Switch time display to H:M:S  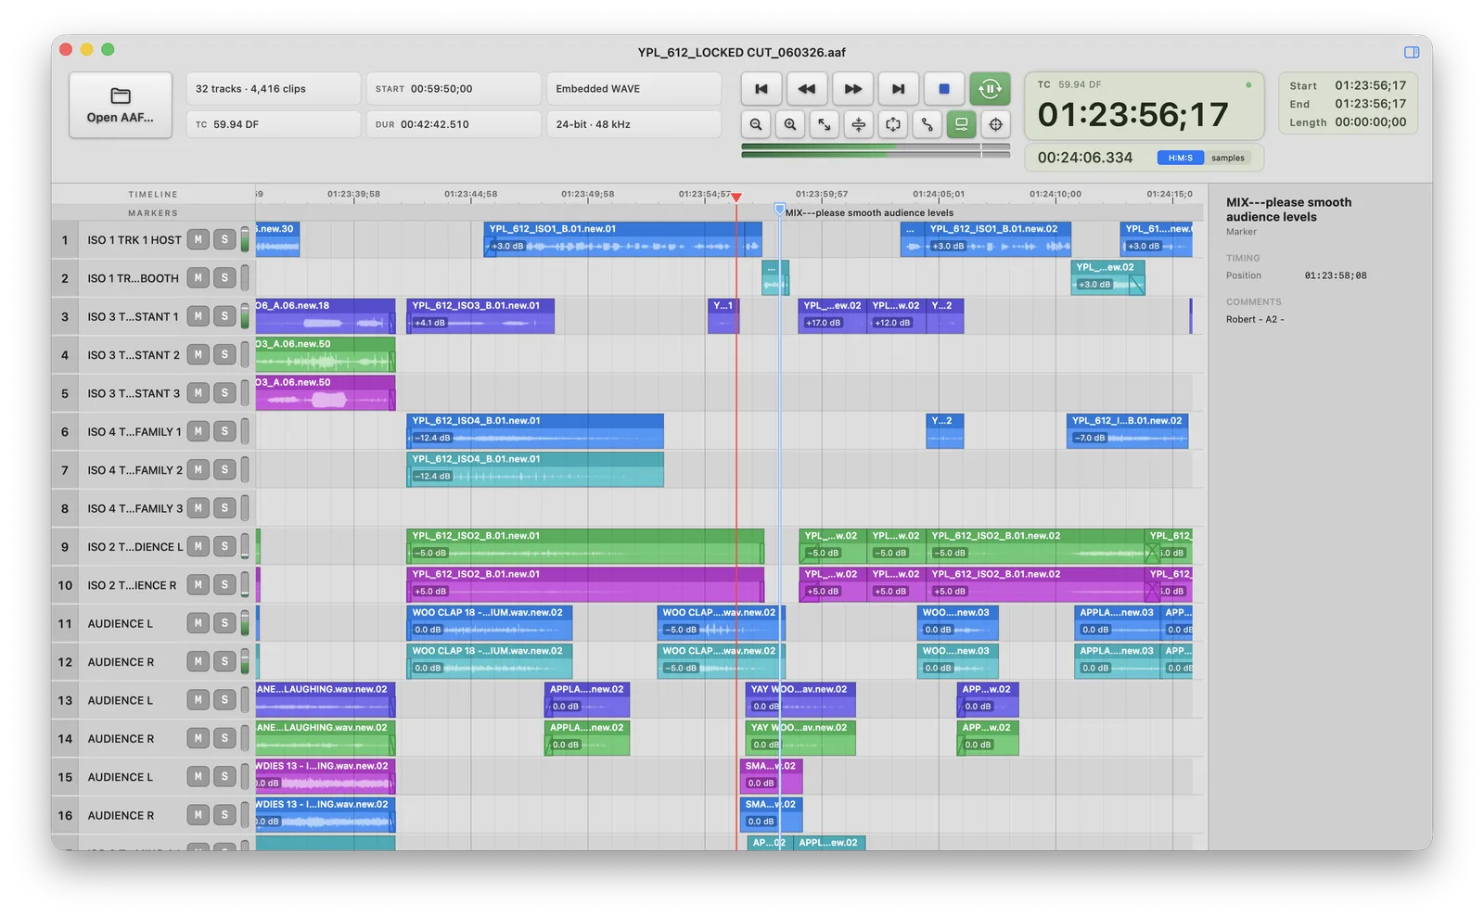pyautogui.click(x=1180, y=158)
